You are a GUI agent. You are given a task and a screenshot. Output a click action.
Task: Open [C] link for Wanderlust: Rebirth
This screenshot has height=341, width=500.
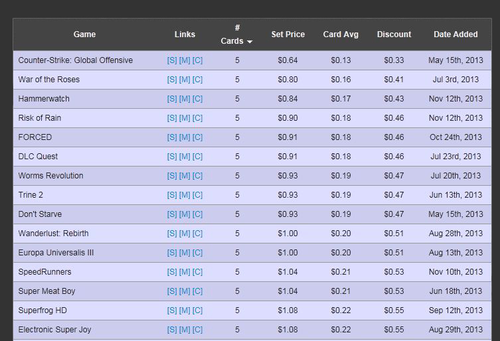point(197,234)
